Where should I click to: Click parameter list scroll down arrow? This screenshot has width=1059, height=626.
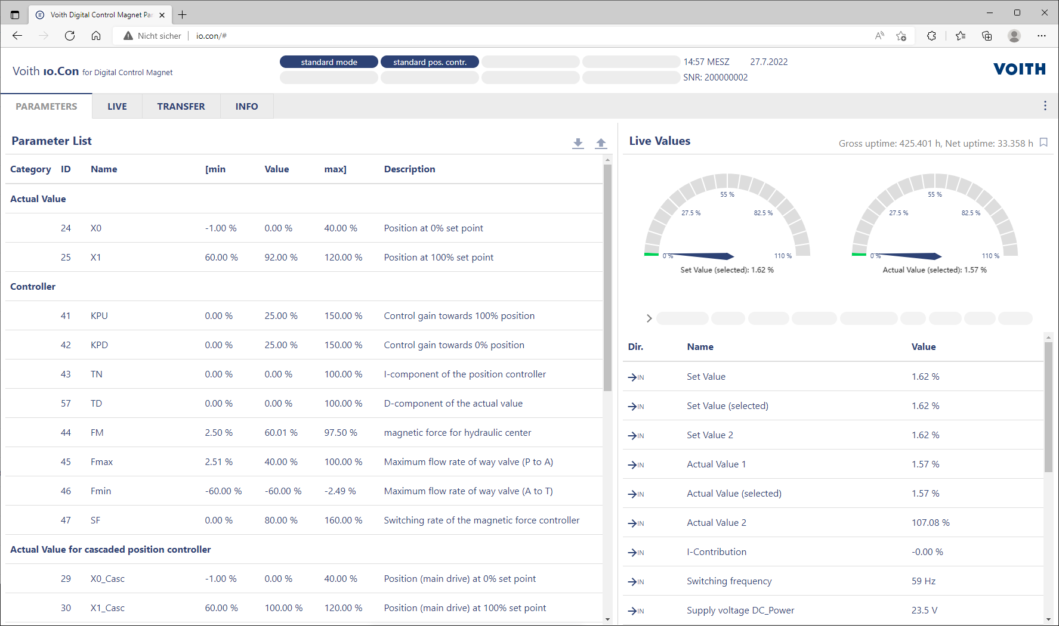tap(607, 619)
